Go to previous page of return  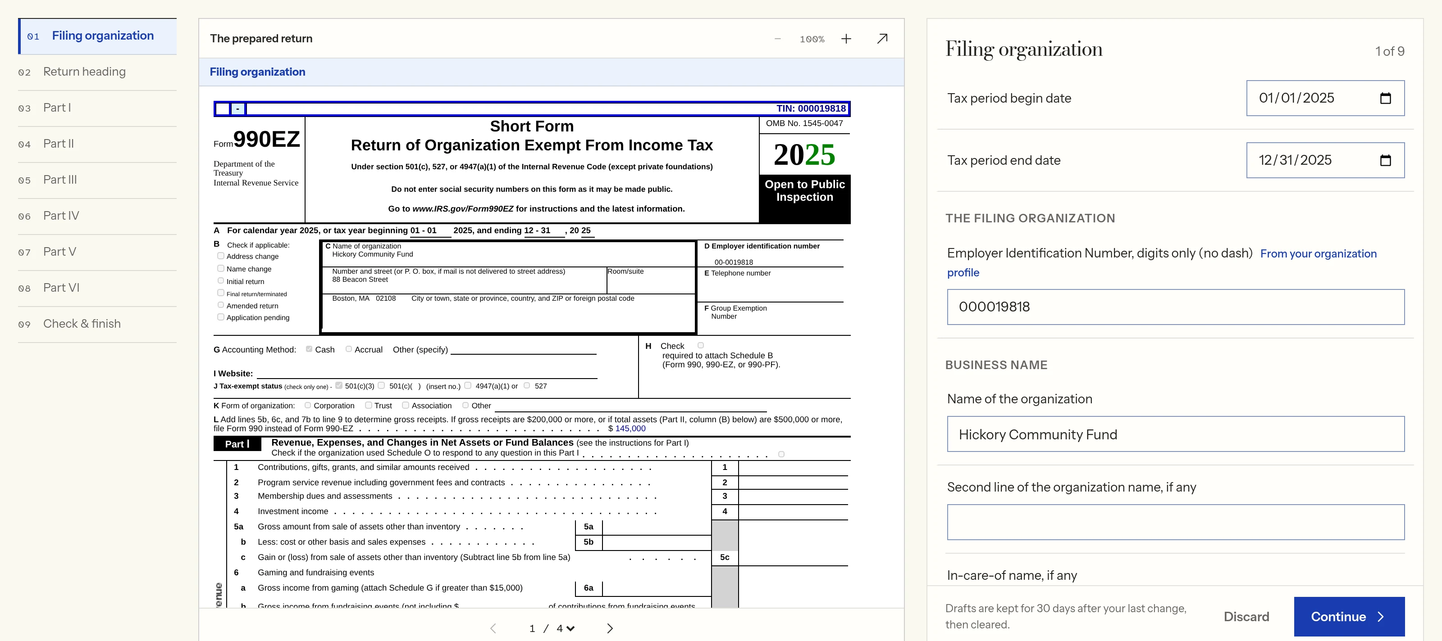click(493, 628)
